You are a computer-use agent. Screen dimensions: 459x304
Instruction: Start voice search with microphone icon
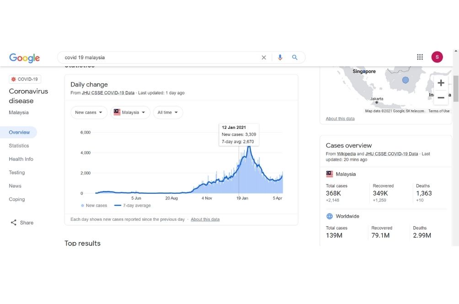pyautogui.click(x=280, y=58)
